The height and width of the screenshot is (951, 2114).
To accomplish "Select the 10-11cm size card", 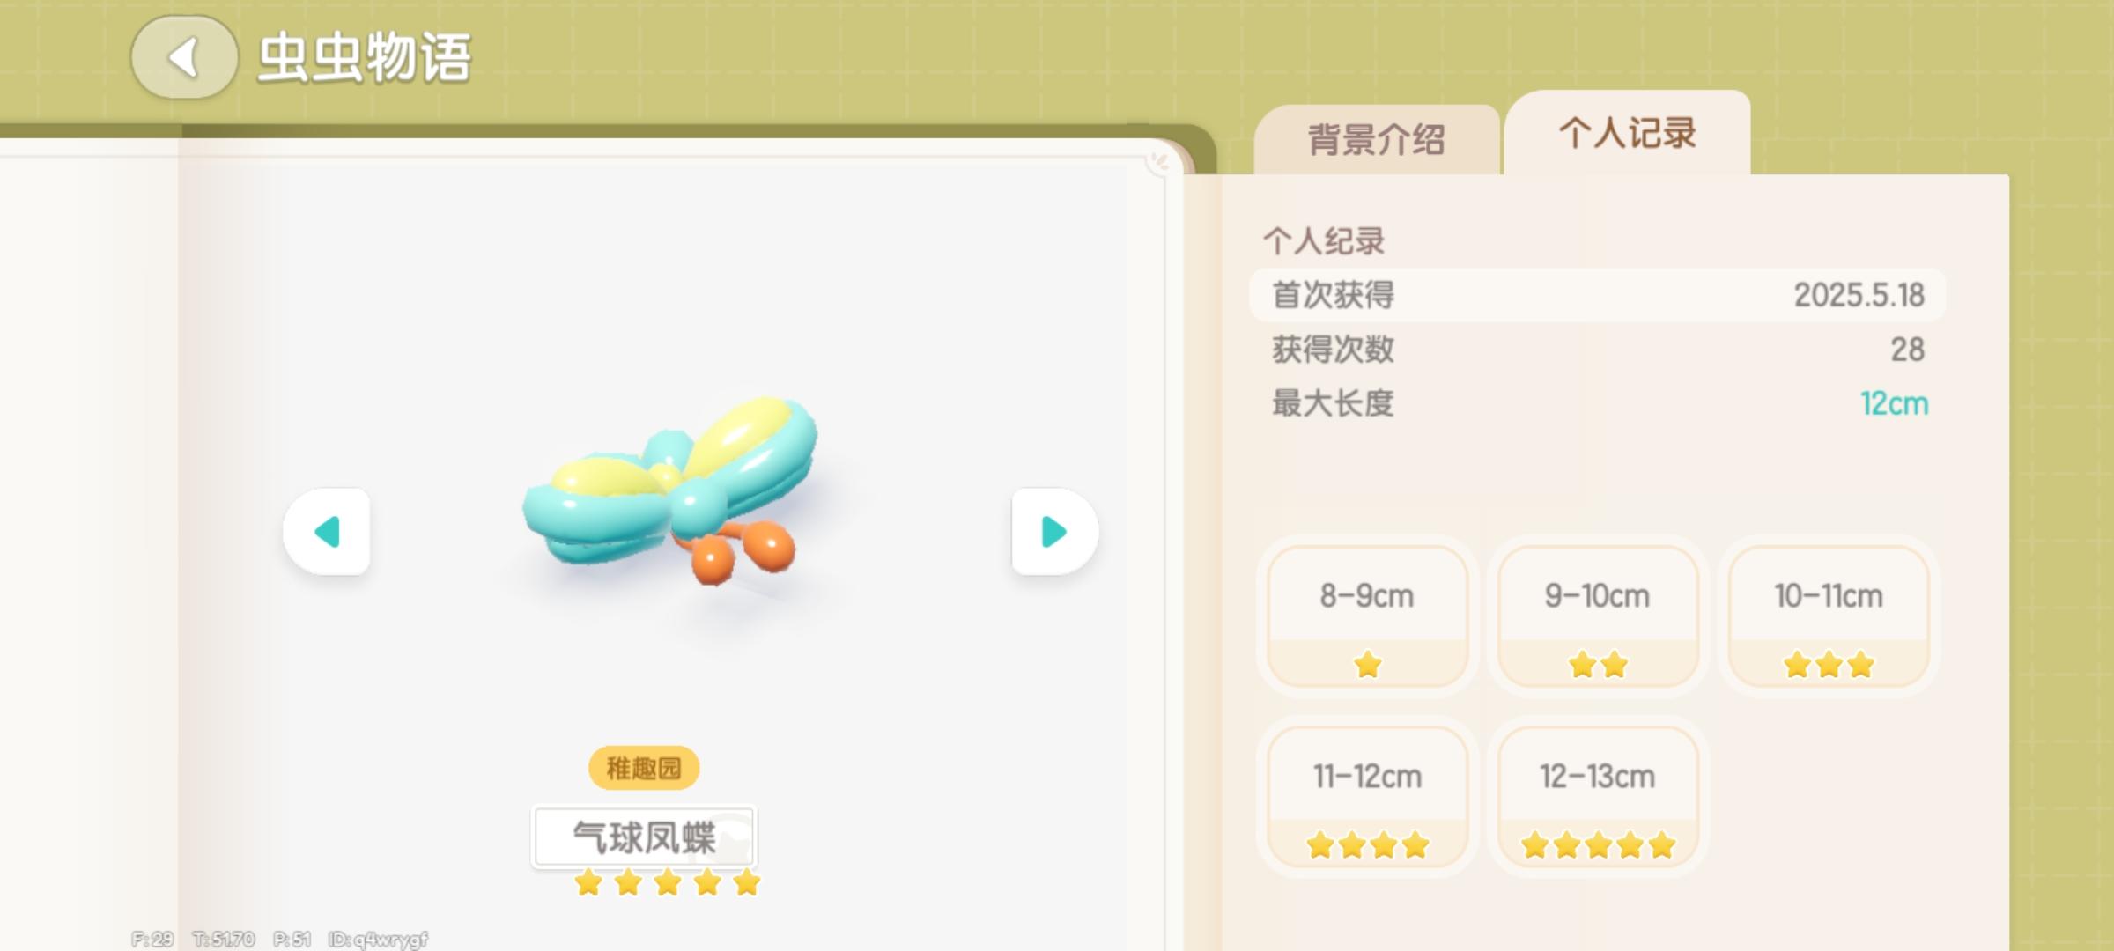I will (1829, 616).
